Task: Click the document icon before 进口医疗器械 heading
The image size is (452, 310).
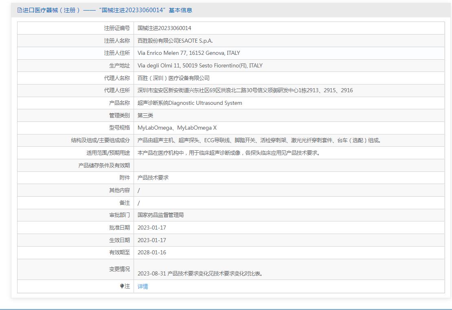Action: click(20, 10)
